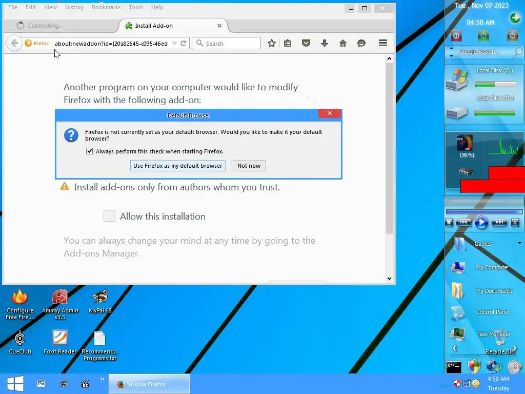525x394 pixels.
Task: Close the Install Add-on tab
Action: 219,26
